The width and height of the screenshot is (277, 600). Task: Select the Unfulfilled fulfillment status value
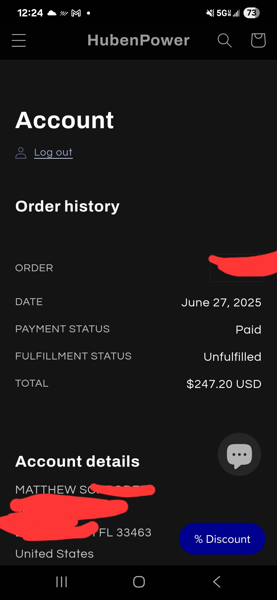232,357
